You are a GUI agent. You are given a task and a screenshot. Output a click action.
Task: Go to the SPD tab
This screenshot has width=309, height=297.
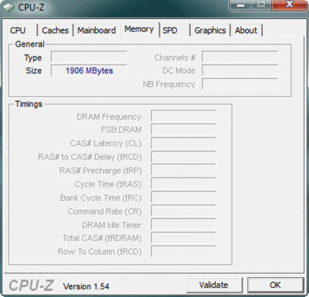click(x=170, y=30)
